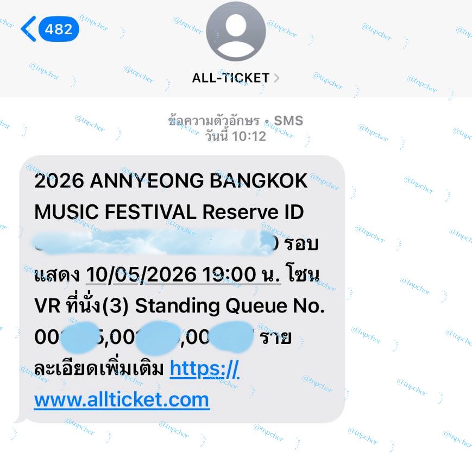
Task: Open the ALL-TICKET sender name header
Action: click(x=231, y=78)
